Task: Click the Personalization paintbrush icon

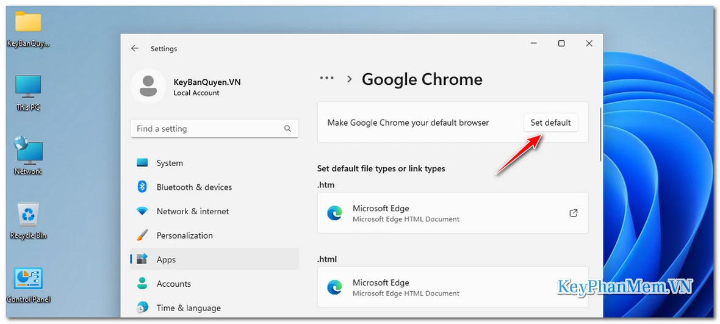Action: [142, 236]
